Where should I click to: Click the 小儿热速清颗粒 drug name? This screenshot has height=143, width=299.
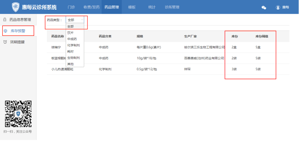(x=62, y=69)
